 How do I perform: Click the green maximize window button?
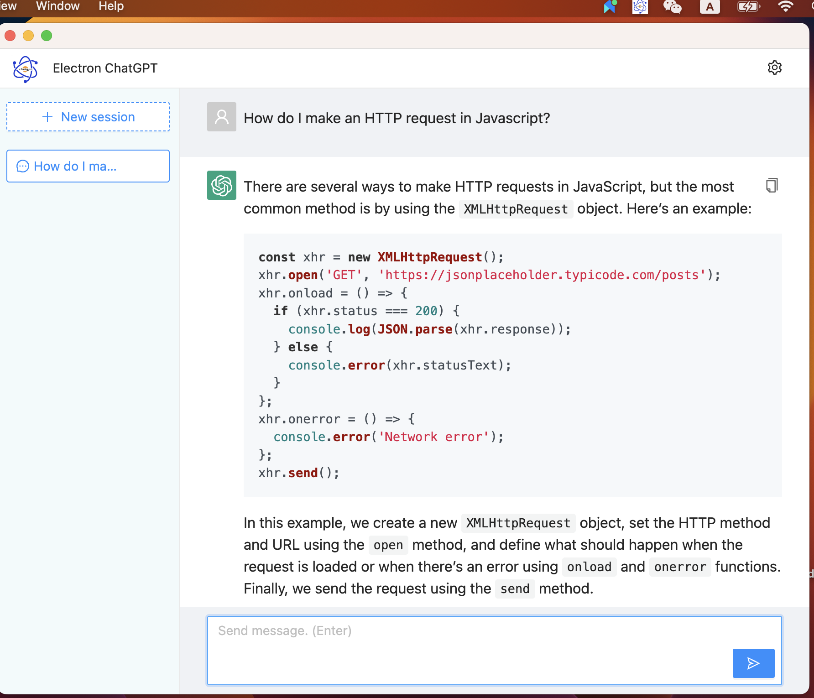pos(47,36)
